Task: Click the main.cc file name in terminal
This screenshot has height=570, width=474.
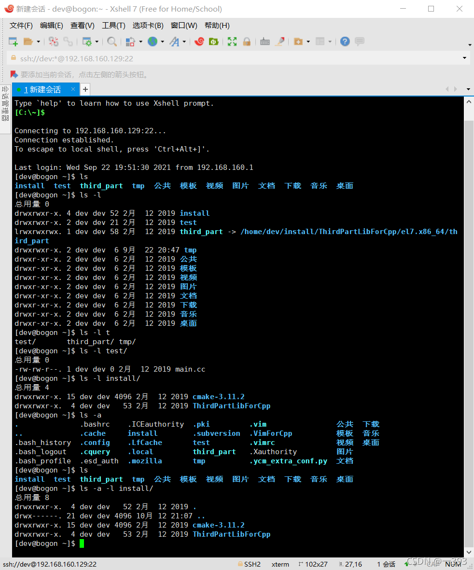Action: 190,369
